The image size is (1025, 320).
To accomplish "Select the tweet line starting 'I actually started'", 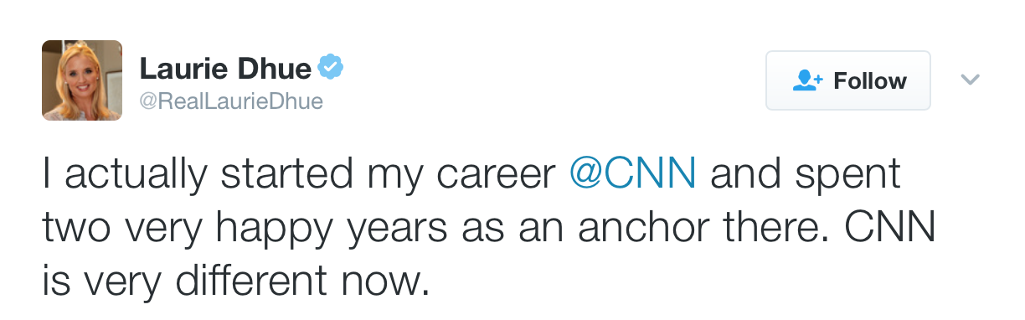I will click(471, 175).
